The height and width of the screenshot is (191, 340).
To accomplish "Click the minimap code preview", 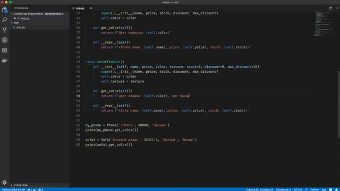I will tap(323, 24).
